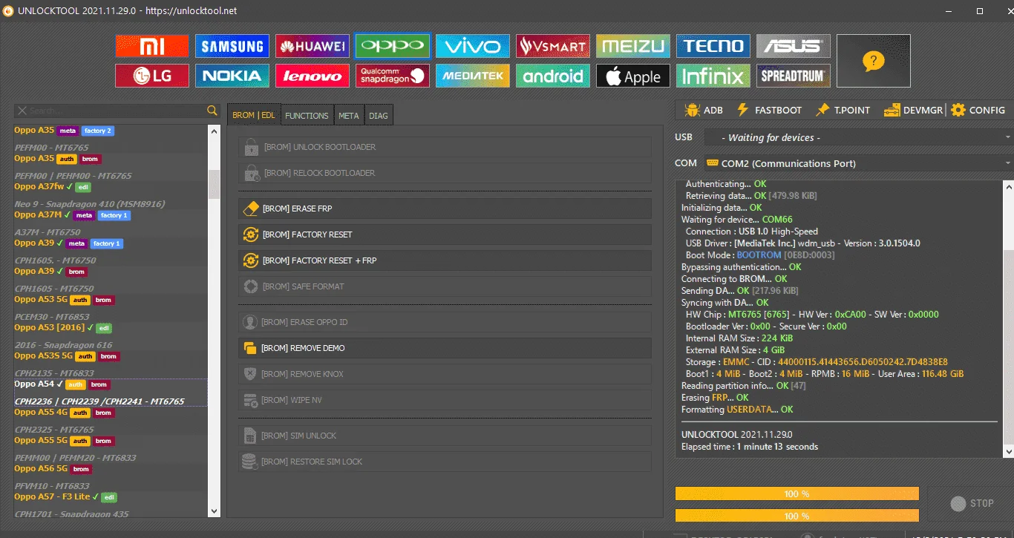Click [BROM] WIPE NV
The height and width of the screenshot is (538, 1014).
coord(445,400)
